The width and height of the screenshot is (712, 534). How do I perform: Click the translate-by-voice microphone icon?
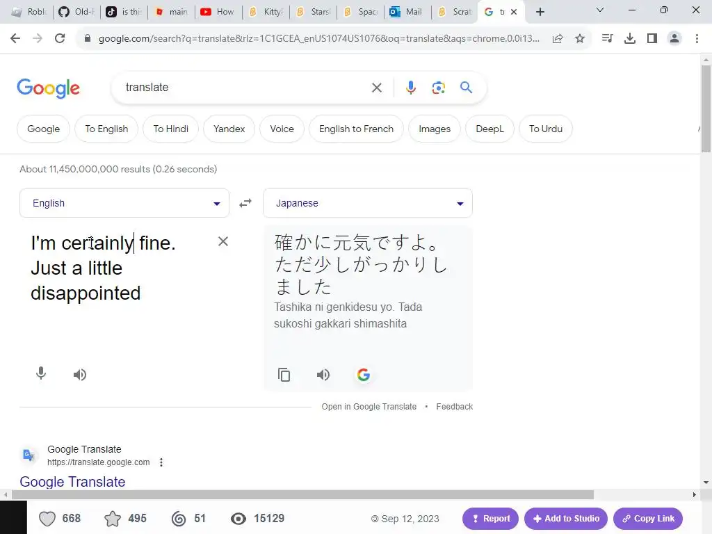(x=41, y=373)
